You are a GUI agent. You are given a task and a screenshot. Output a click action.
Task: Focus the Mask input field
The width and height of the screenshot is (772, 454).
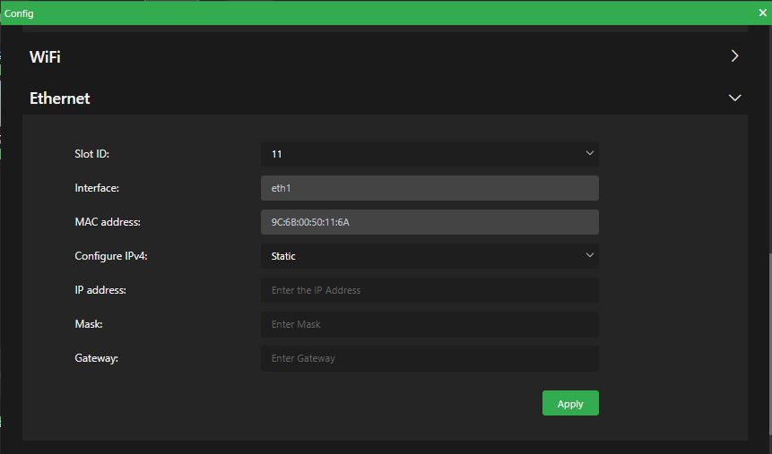429,324
